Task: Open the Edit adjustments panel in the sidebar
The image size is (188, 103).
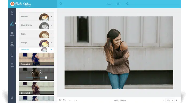Action: tap(12, 13)
